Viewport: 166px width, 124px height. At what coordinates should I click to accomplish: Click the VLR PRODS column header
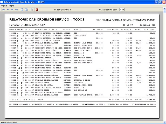113,30
